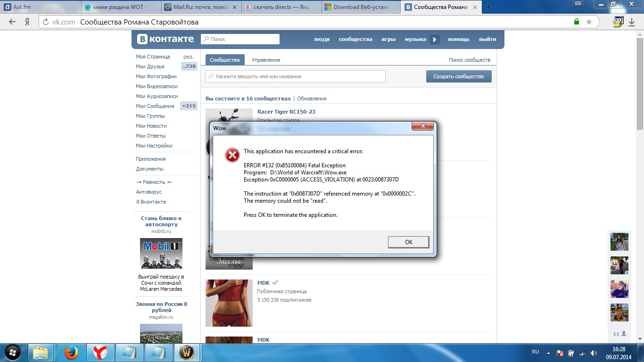Open -= Ревность =- sidebar link
This screenshot has height=362, width=644.
pos(154,182)
